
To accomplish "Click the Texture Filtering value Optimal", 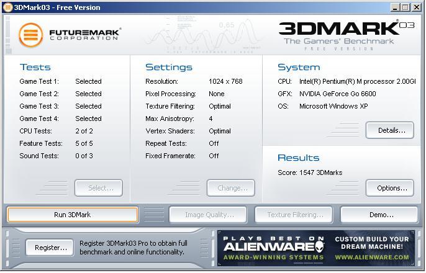I will (x=220, y=107).
